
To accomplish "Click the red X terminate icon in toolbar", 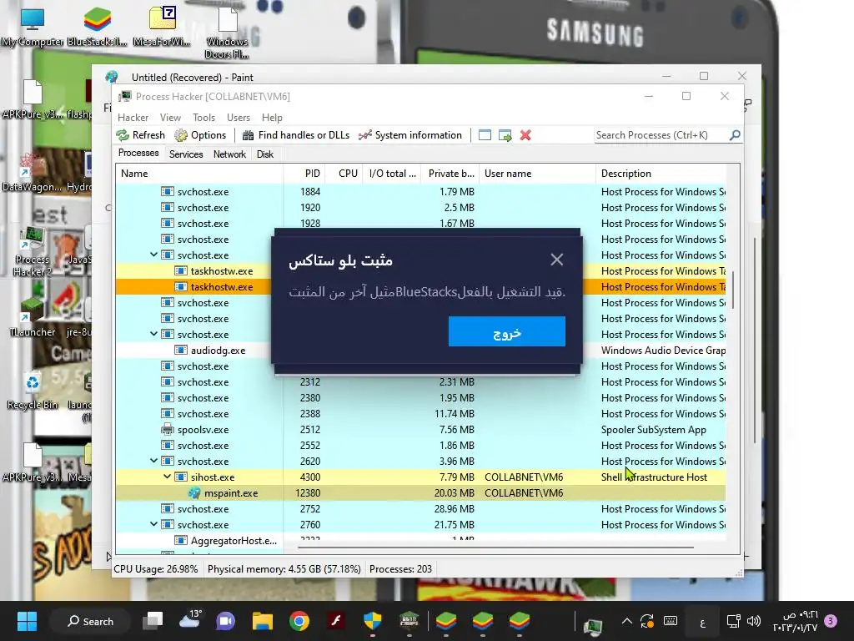I will [x=525, y=135].
